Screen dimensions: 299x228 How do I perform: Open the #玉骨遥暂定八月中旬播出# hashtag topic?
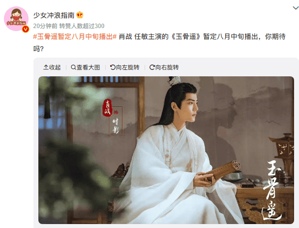[75, 36]
